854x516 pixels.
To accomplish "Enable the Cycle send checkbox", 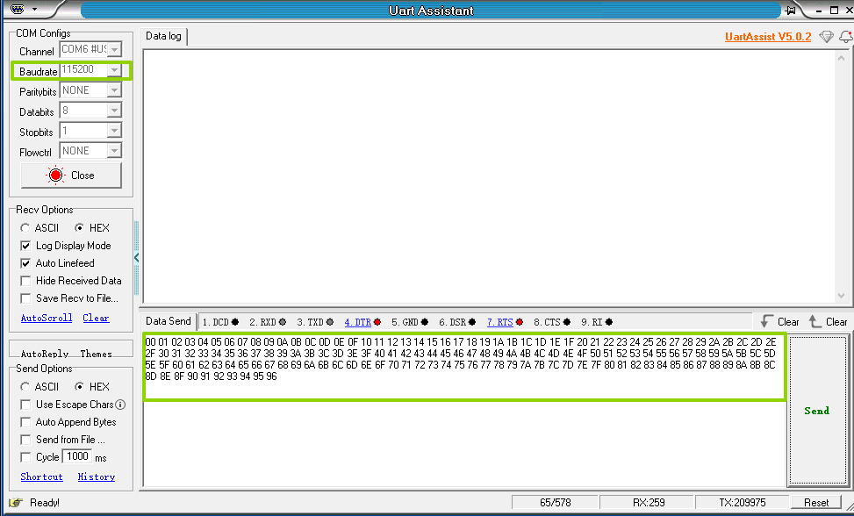I will pos(25,457).
